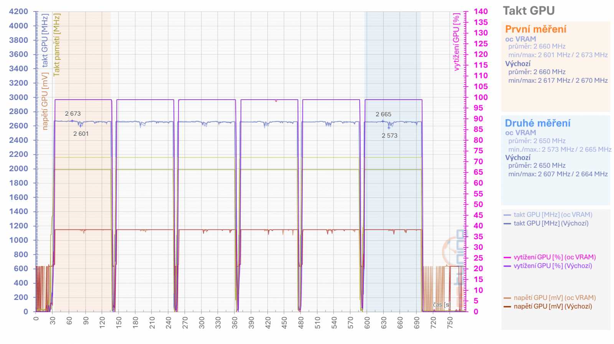Click "Výchozí" label under Druhé měření
Screen dimensions: 614x344
click(x=518, y=157)
